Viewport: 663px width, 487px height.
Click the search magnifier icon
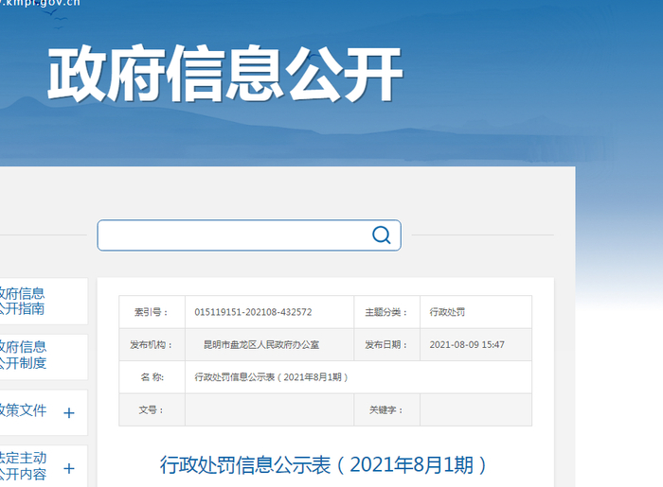click(x=382, y=235)
